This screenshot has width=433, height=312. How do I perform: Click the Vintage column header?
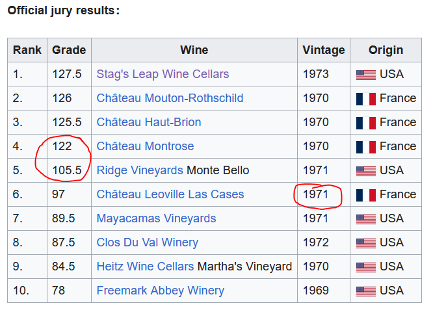[x=324, y=50]
